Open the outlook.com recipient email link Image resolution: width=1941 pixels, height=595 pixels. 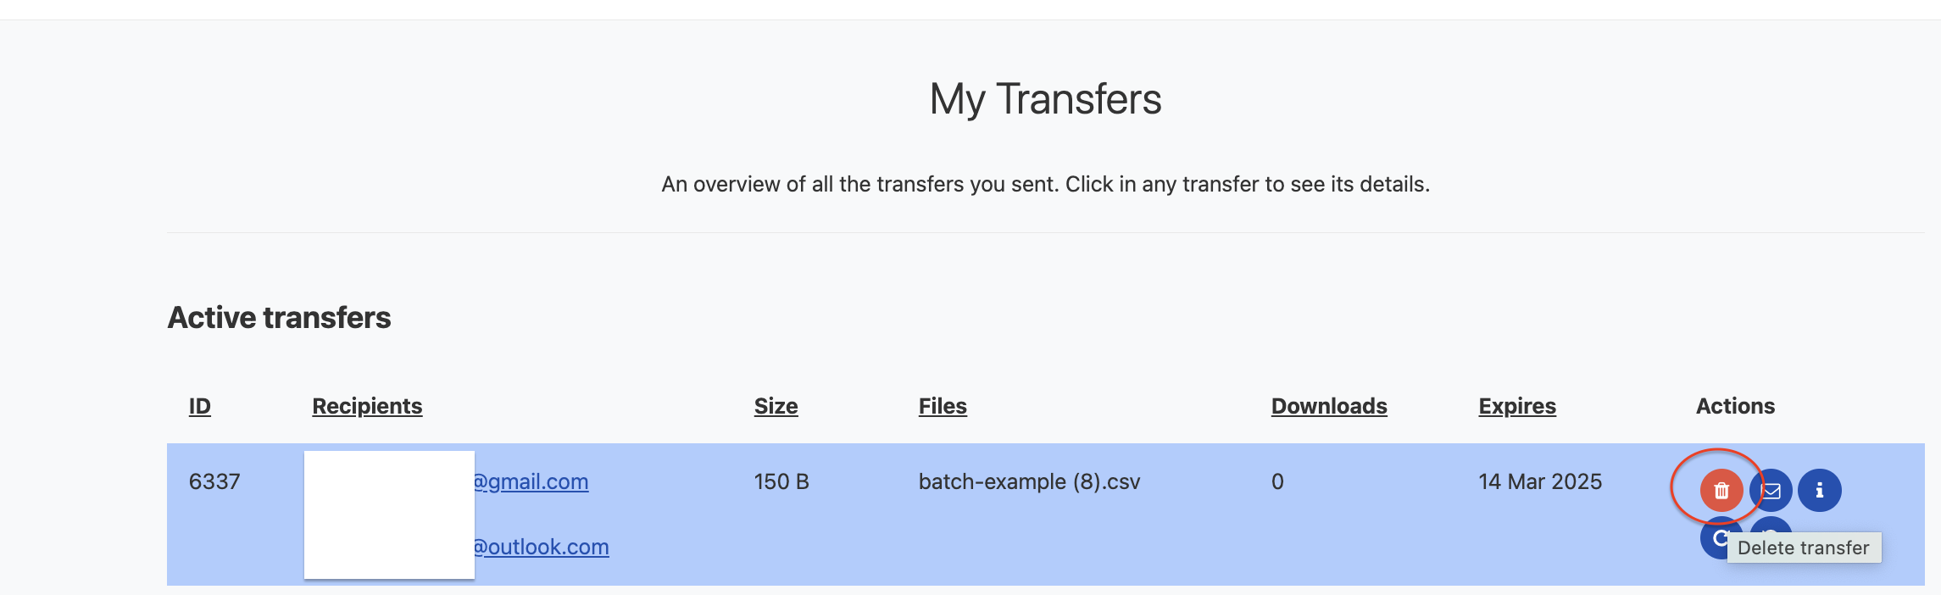tap(540, 548)
